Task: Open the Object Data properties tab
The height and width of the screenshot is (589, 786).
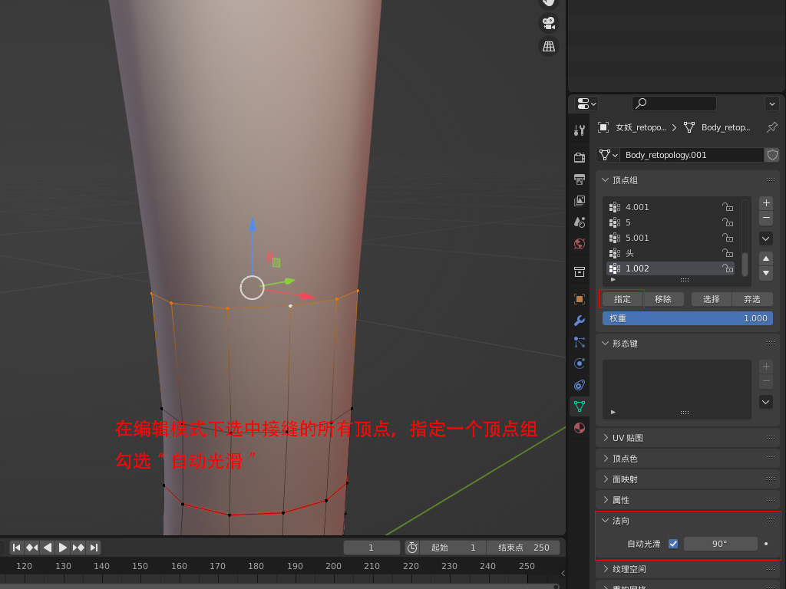Action: click(580, 406)
